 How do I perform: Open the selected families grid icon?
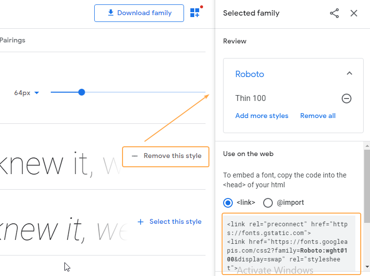[x=195, y=13]
